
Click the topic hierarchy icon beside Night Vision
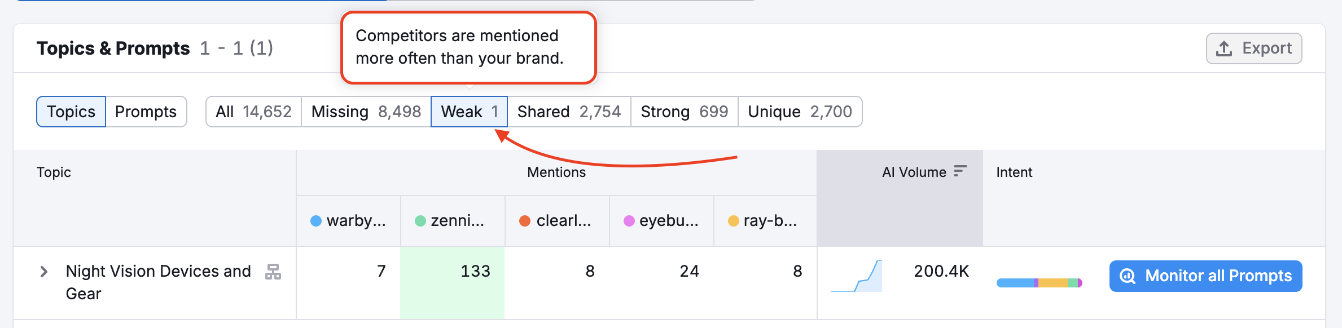click(x=273, y=272)
